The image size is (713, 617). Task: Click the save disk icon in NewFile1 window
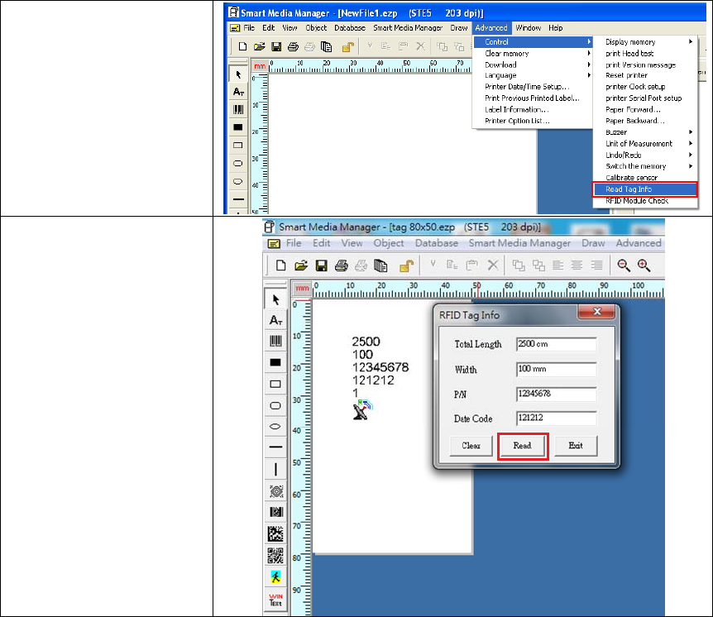click(276, 46)
